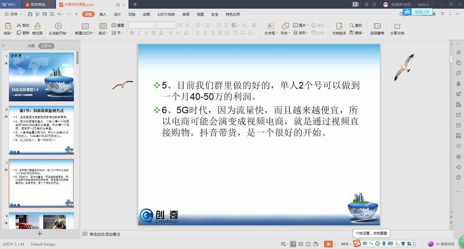Toggle Bold formatting
464x249 pixels.
click(132, 33)
